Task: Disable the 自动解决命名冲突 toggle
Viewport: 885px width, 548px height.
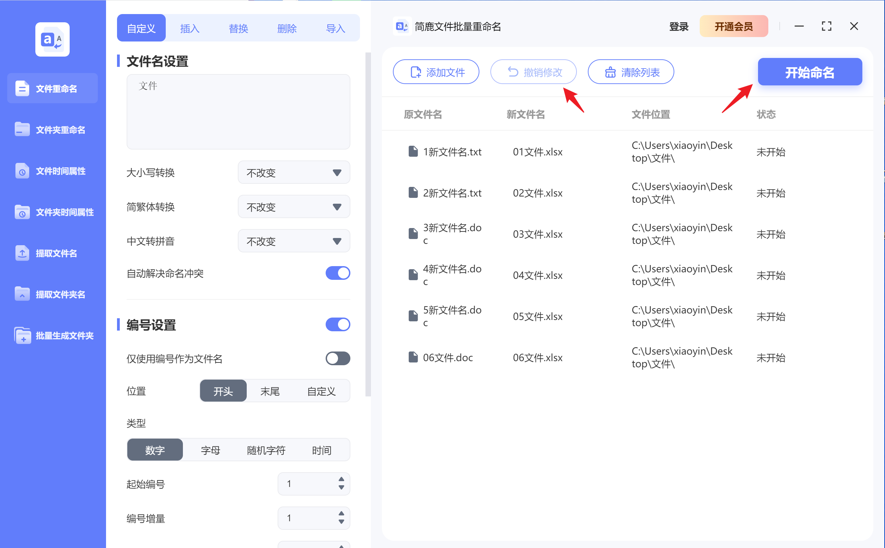Action: [x=338, y=273]
